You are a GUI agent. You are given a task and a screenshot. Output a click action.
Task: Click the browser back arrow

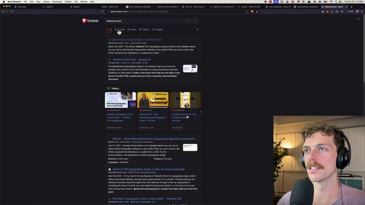(3, 11)
